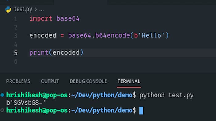216x121 pixels.
Task: Click the hollow circle marker beside the last prompt
Action: 2,110
